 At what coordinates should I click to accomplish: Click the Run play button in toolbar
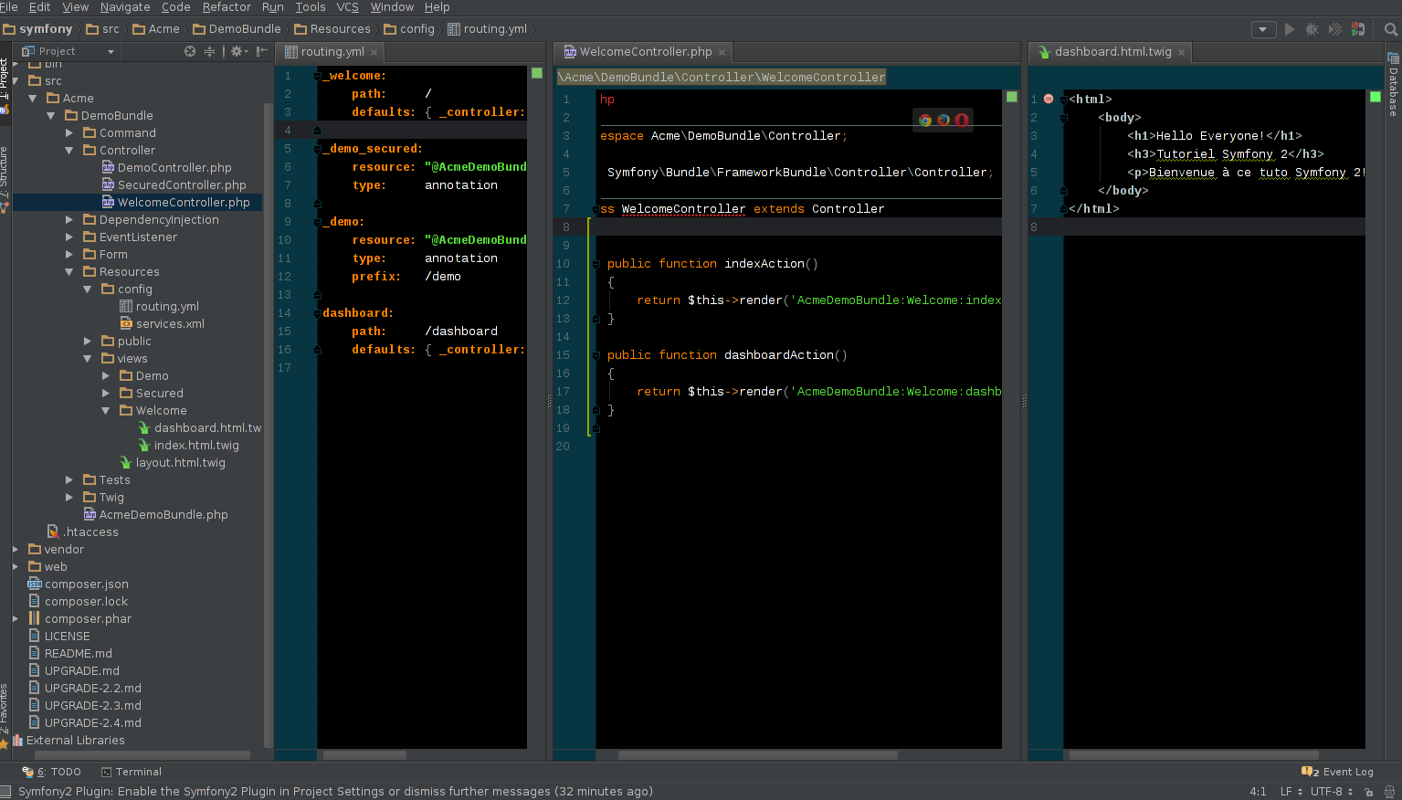pos(1289,29)
